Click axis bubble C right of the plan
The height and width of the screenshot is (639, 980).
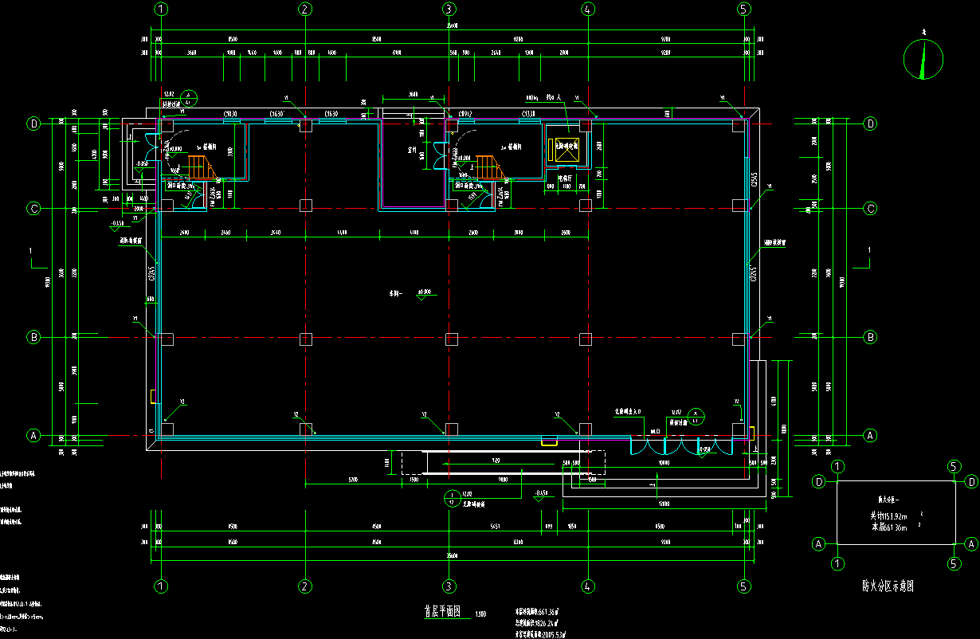pyautogui.click(x=870, y=209)
